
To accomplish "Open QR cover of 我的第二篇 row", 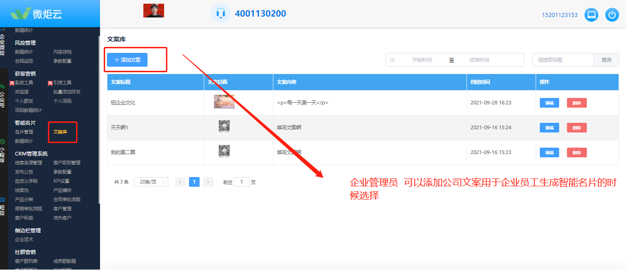I will [224, 151].
